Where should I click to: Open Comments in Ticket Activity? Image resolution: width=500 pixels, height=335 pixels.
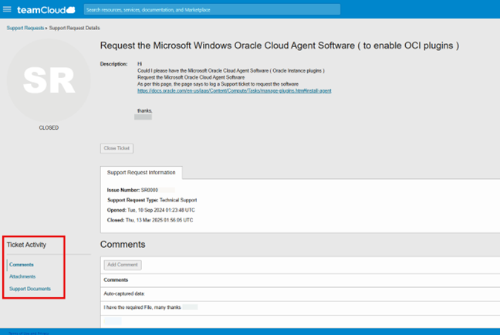point(22,265)
